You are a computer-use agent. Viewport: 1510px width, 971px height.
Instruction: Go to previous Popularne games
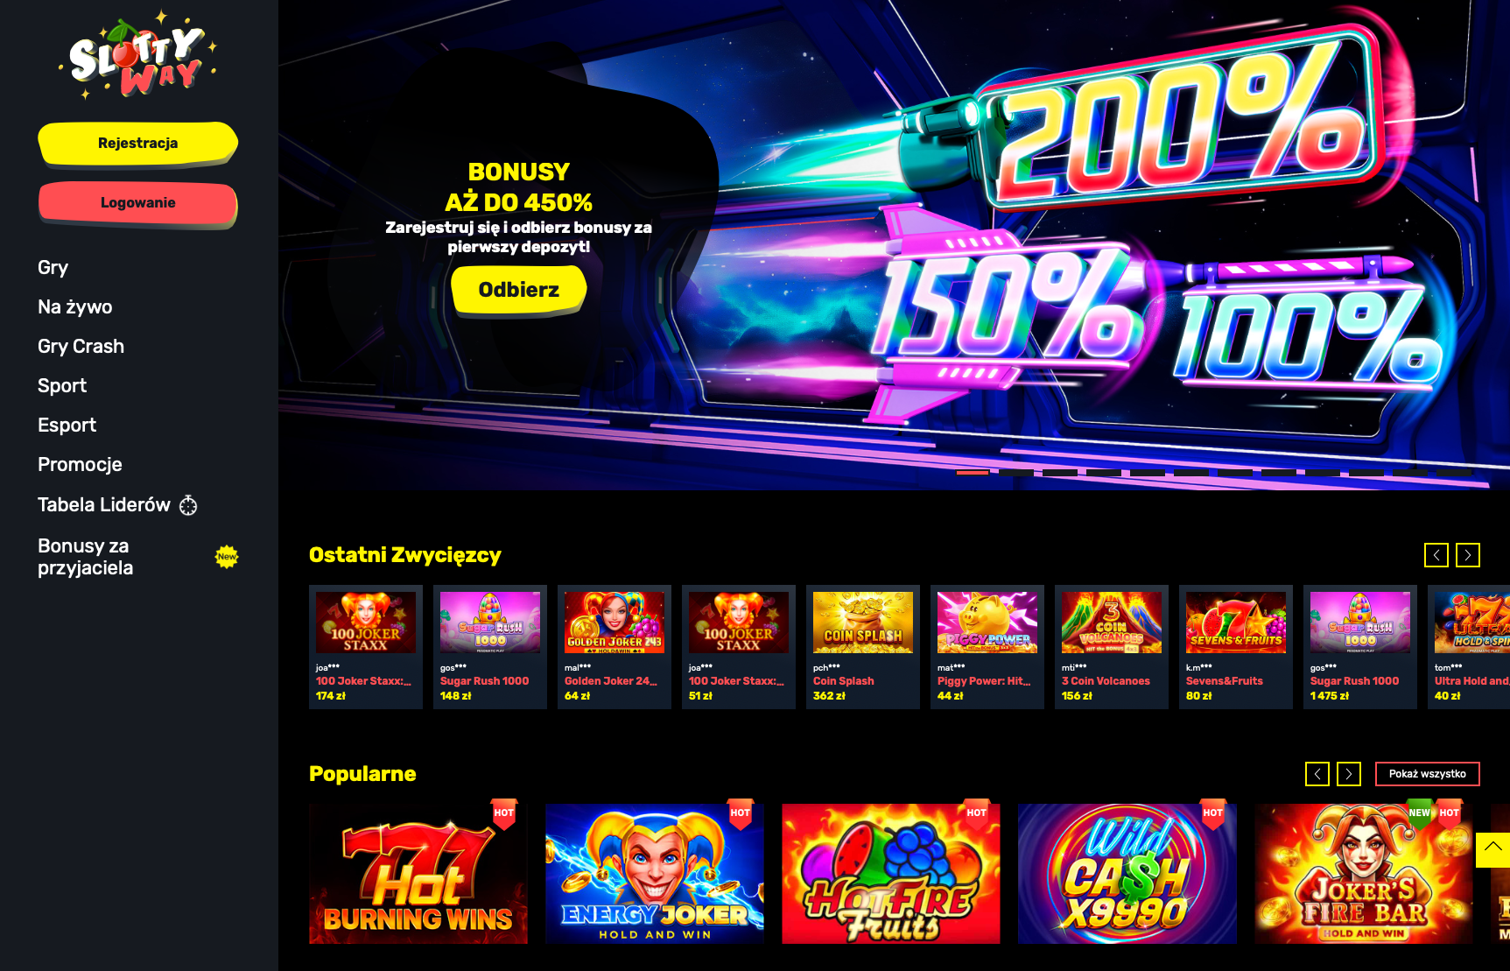pos(1317,774)
